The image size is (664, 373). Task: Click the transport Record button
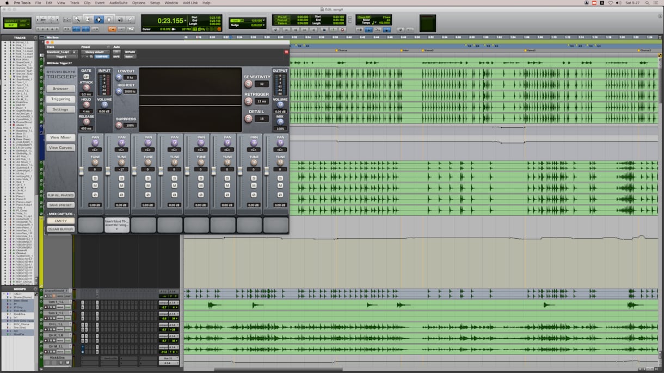coord(342,29)
